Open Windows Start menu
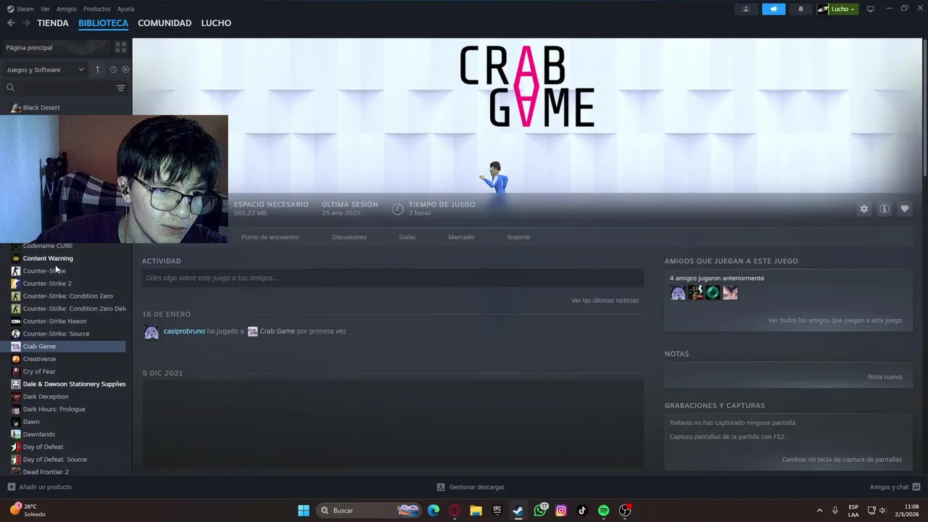928x522 pixels. pos(304,510)
